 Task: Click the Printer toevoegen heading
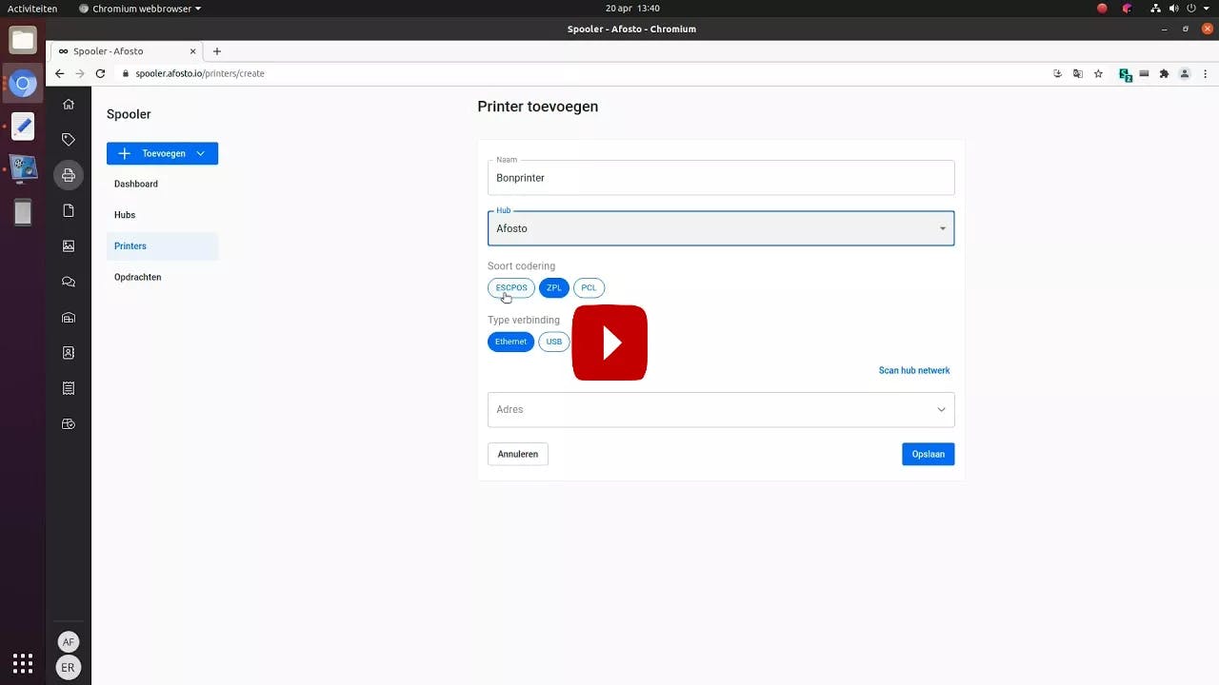(x=538, y=107)
